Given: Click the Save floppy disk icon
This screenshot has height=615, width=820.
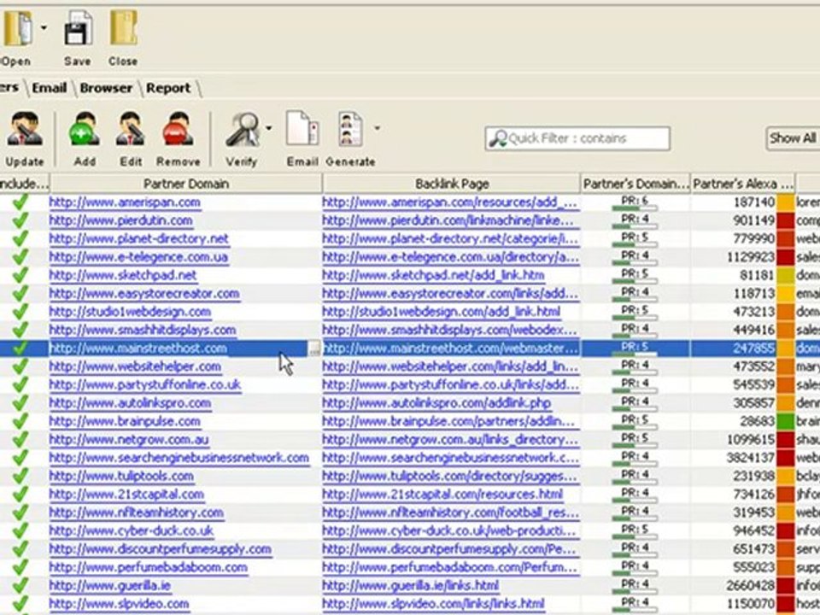Looking at the screenshot, I should coord(78,30).
